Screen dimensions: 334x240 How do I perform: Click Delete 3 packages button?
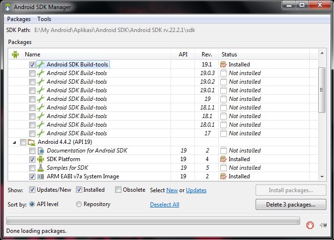[291, 205]
